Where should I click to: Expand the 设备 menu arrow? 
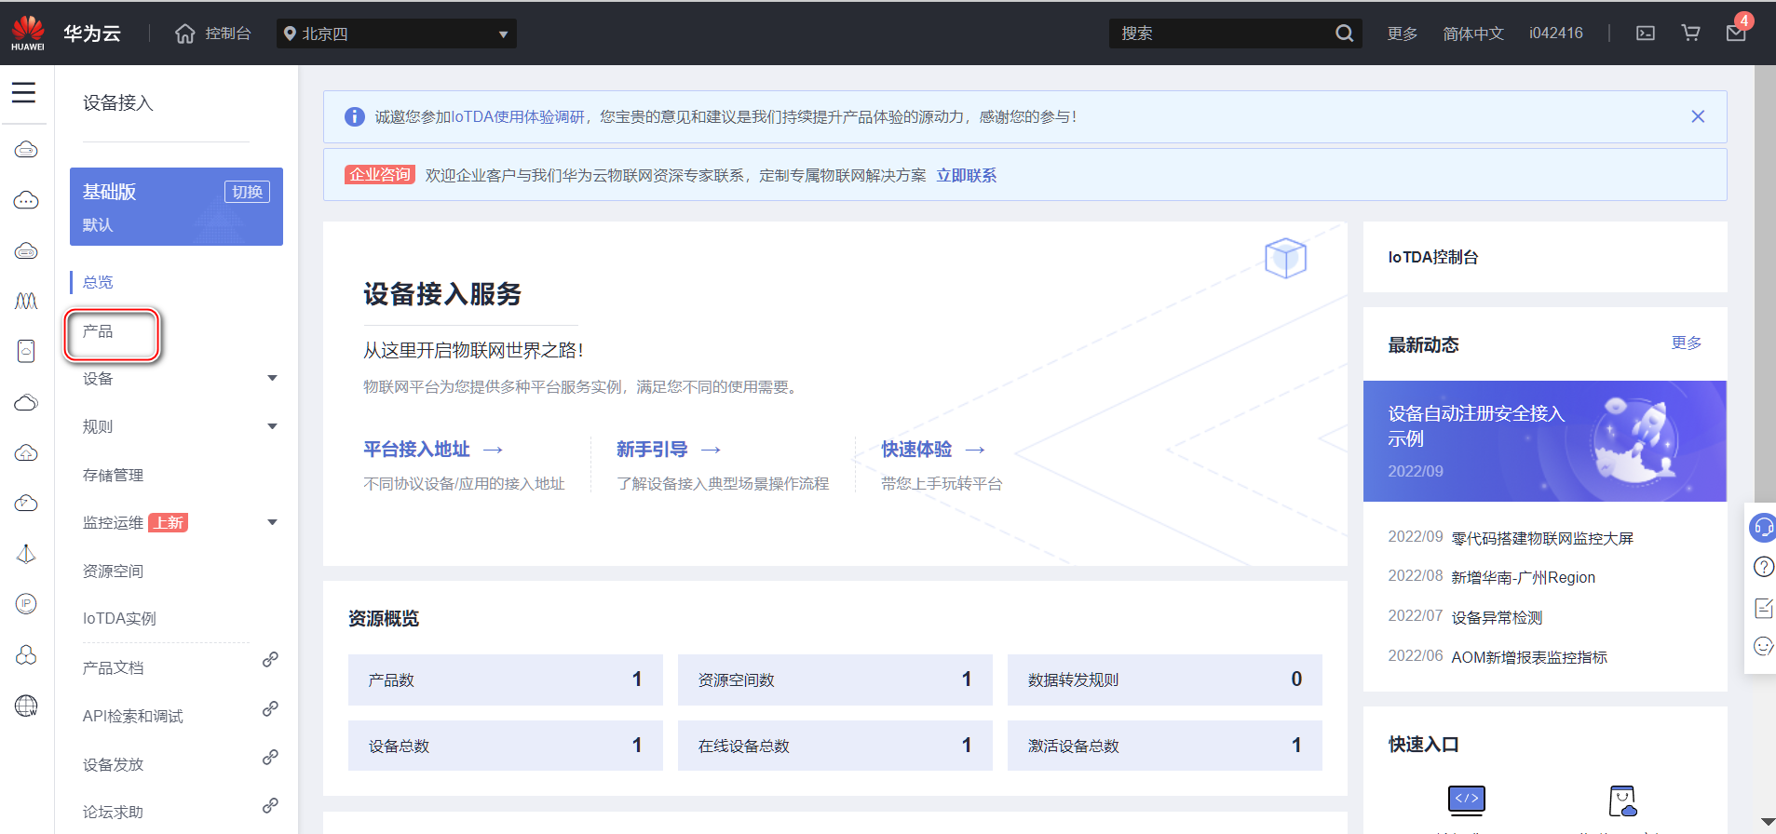272,378
